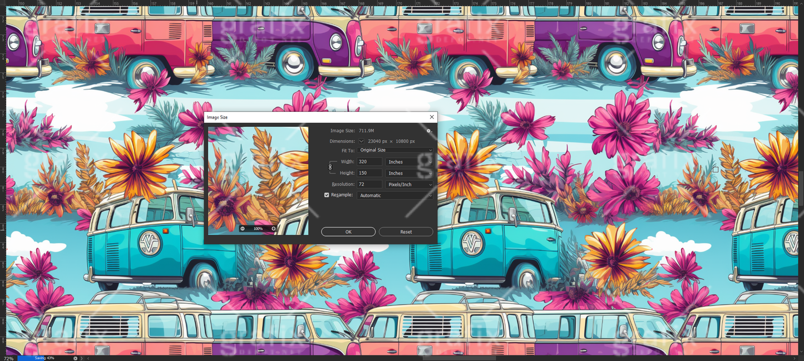Click the Reset button
Image resolution: width=804 pixels, height=361 pixels.
point(406,232)
